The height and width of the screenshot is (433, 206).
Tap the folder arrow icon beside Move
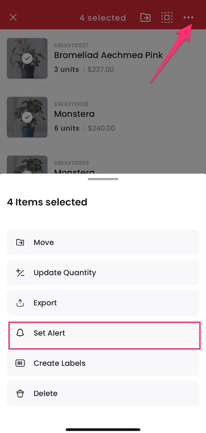[20, 242]
